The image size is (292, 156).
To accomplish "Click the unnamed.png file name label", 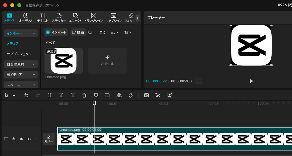I will point(55,77).
